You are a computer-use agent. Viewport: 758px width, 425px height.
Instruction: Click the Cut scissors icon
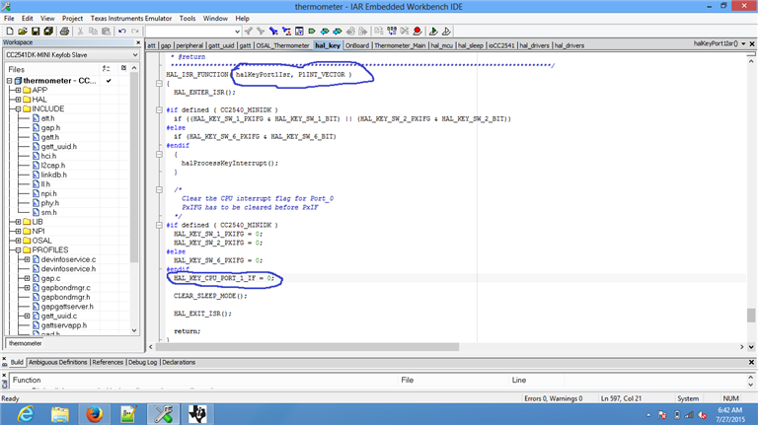(80, 32)
